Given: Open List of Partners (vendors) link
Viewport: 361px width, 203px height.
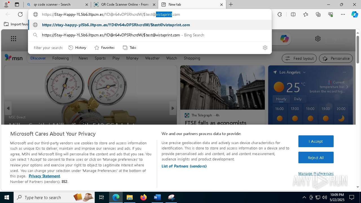Looking at the screenshot, I should point(184,166).
